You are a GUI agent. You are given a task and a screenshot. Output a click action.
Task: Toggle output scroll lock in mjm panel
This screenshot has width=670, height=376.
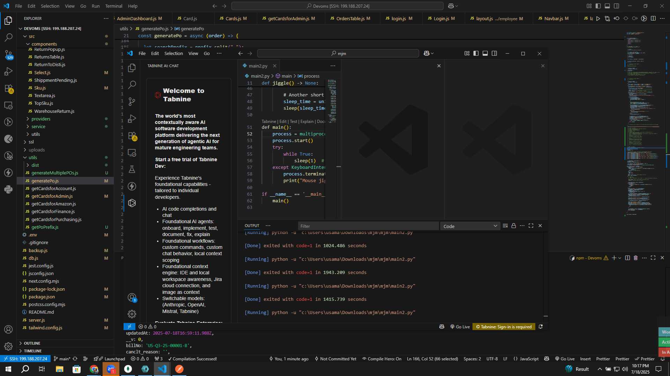coord(514,226)
